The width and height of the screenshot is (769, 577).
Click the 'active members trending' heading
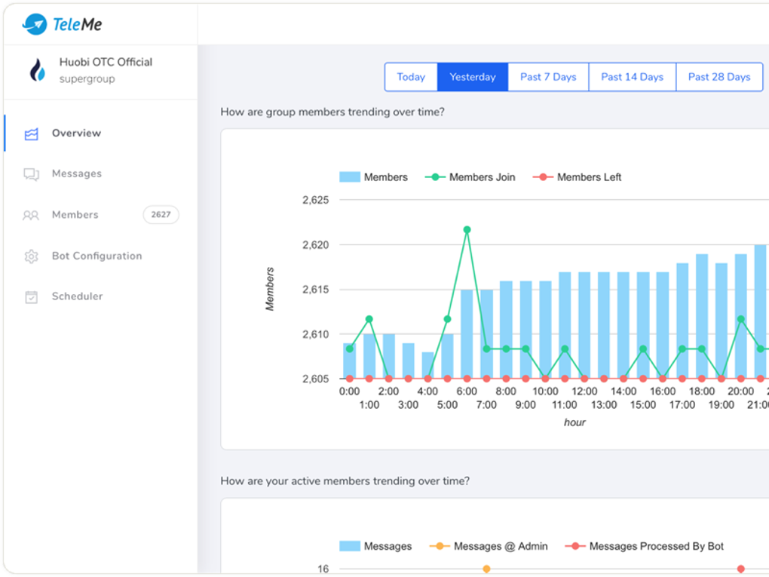(x=345, y=481)
